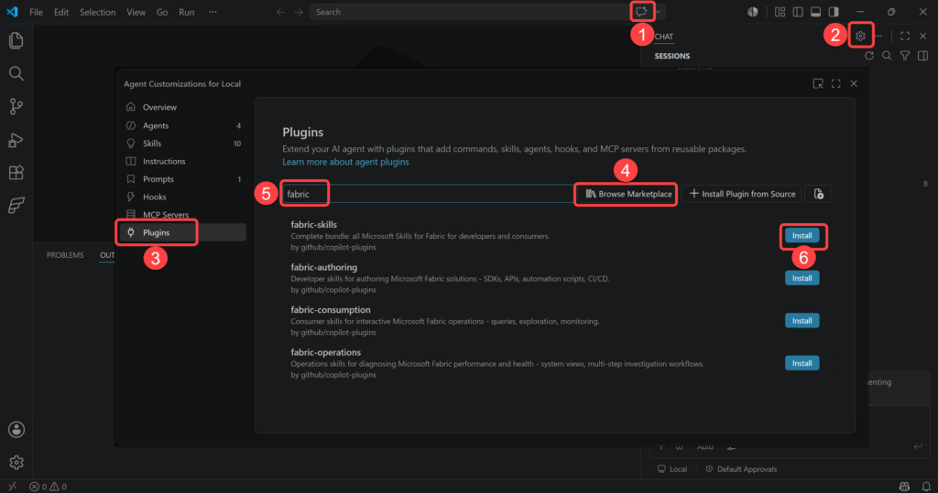Show more menu items ellipsis
The width and height of the screenshot is (938, 493).
(x=213, y=12)
